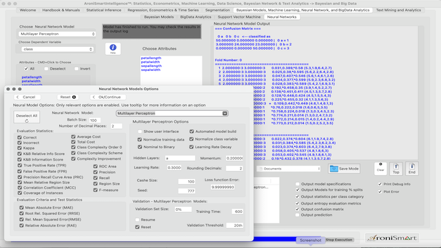Check Output prediction option
The image size is (441, 248).
298,215
